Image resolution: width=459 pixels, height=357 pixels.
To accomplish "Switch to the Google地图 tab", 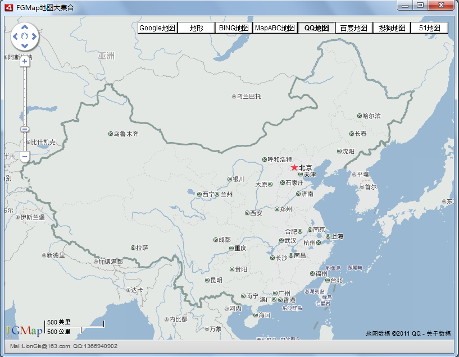I will click(157, 28).
